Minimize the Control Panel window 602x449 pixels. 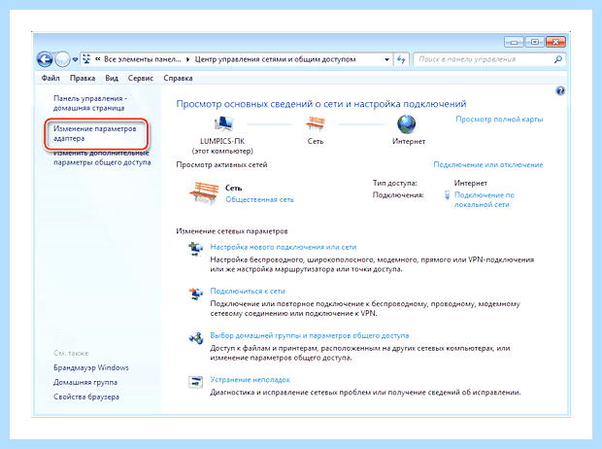pos(514,42)
